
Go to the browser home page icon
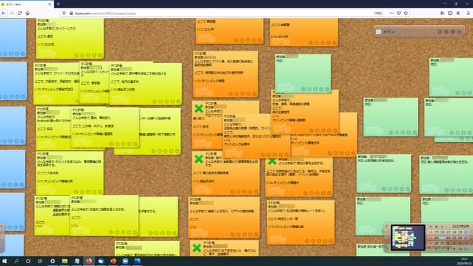tap(27, 14)
